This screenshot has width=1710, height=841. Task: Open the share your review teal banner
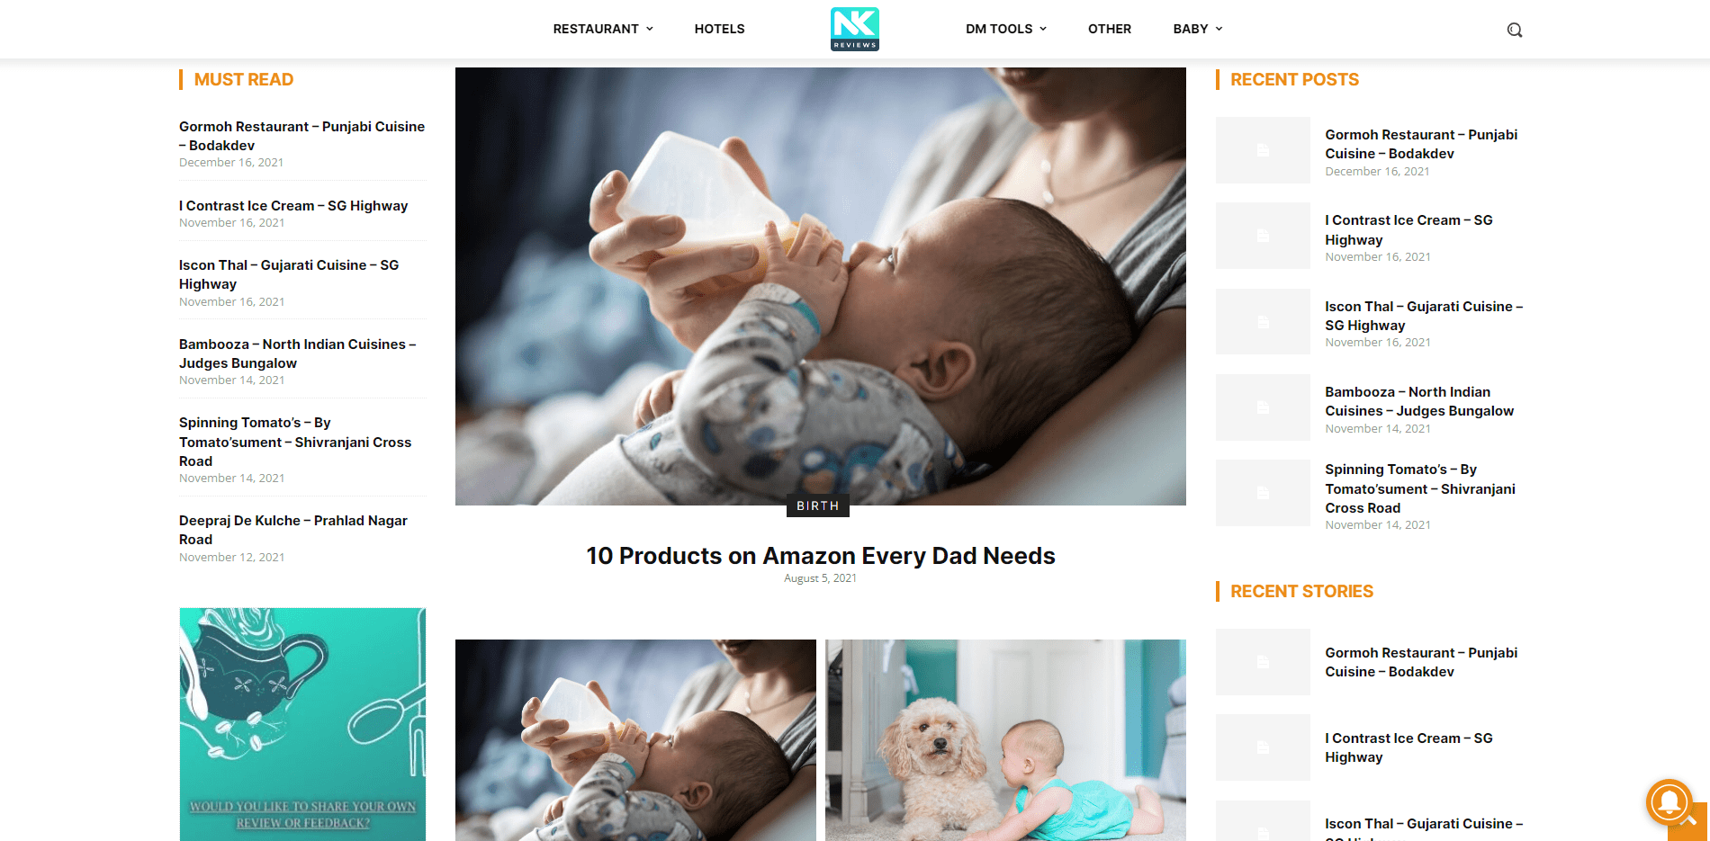[x=302, y=724]
